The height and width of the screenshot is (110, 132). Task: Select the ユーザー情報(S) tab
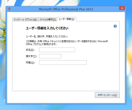point(67,19)
